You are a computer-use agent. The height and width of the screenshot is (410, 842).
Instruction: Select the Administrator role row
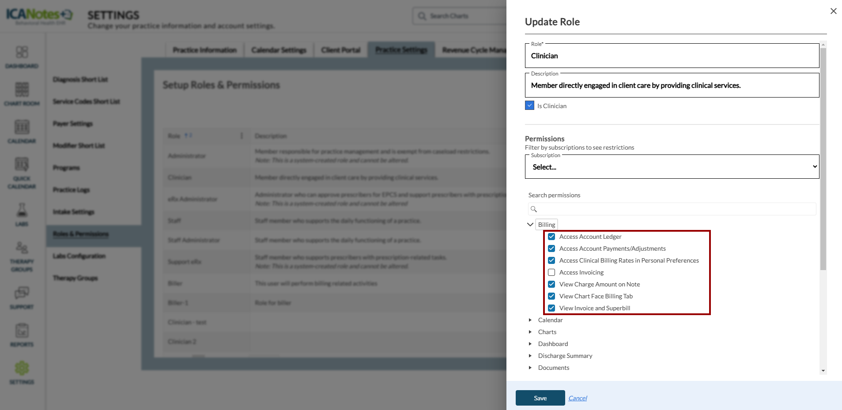[335, 156]
